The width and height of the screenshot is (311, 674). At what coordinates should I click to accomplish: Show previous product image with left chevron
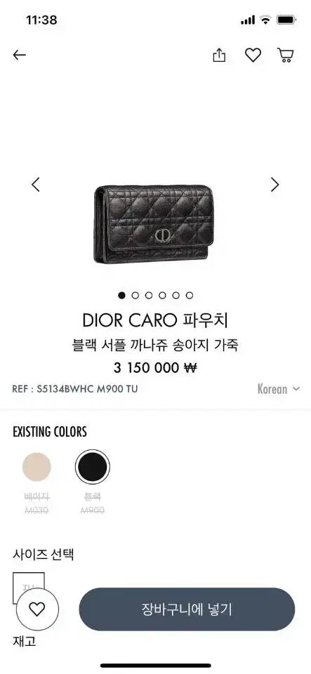pyautogui.click(x=36, y=185)
